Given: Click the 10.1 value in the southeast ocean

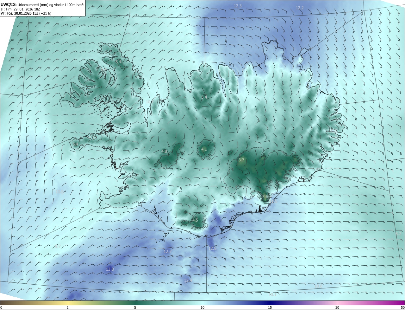Looking at the screenshot, I should [272, 294].
